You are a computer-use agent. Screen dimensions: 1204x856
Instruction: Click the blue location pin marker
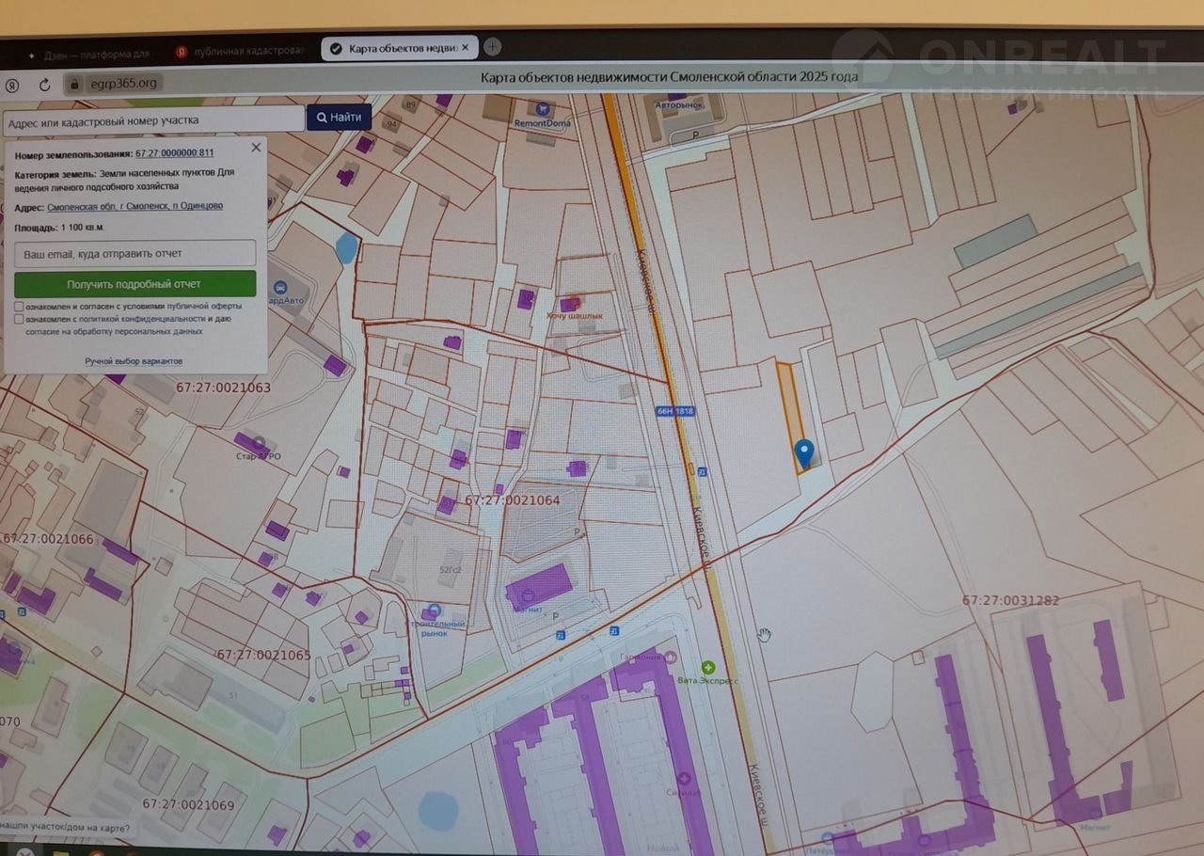click(x=803, y=452)
